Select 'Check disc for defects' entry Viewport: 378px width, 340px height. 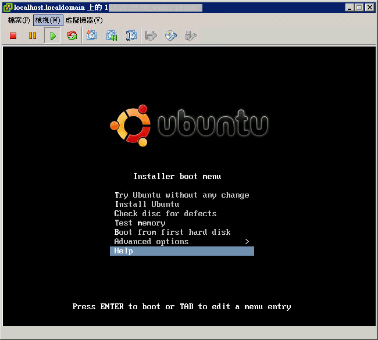182,213
